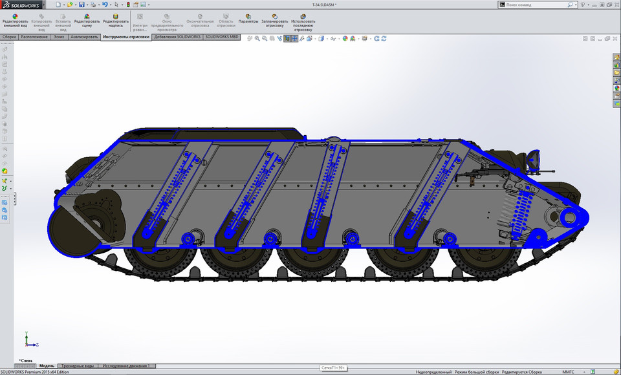621x375 pixels.
Task: Click Zoom to Fit in the view toolbar
Action: point(256,37)
